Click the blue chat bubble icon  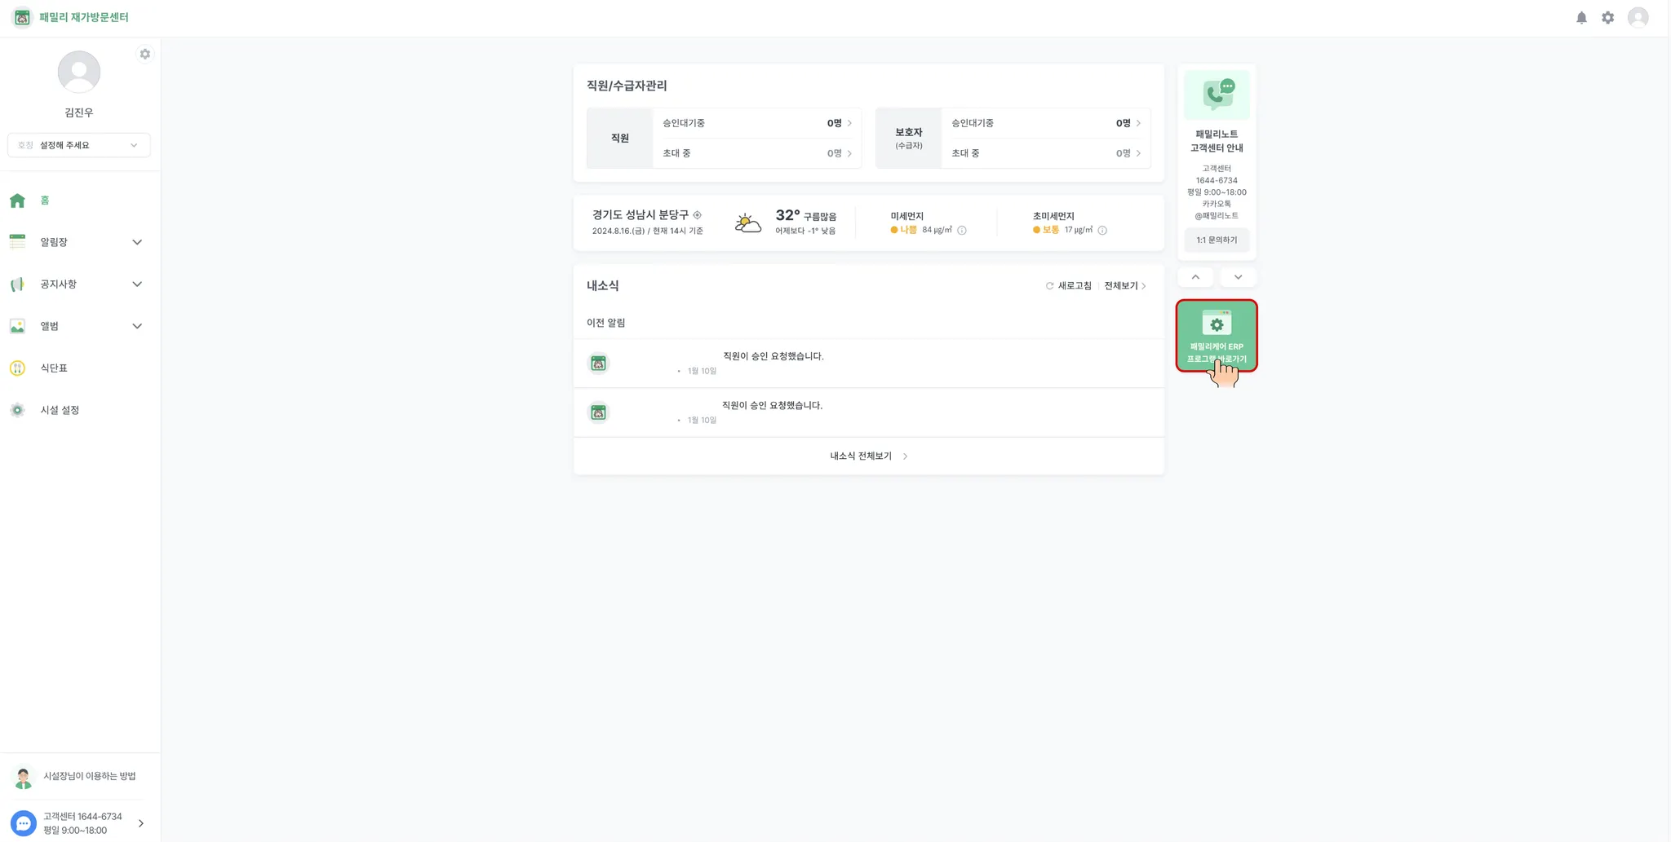click(23, 823)
